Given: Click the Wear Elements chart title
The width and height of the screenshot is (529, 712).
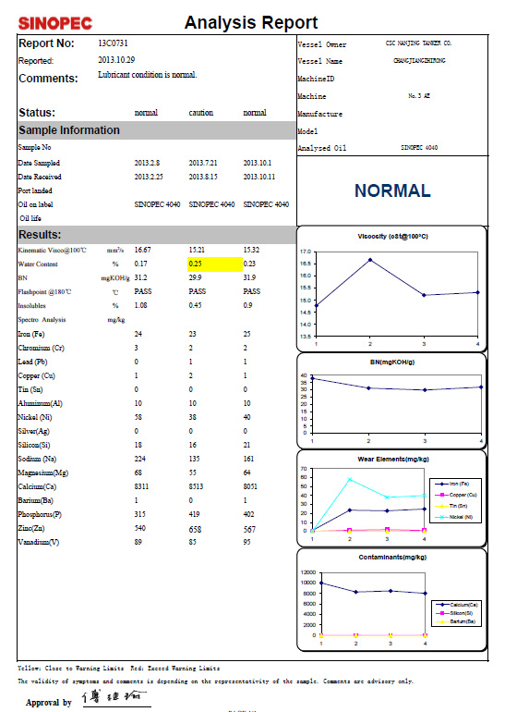Looking at the screenshot, I should tap(393, 459).
